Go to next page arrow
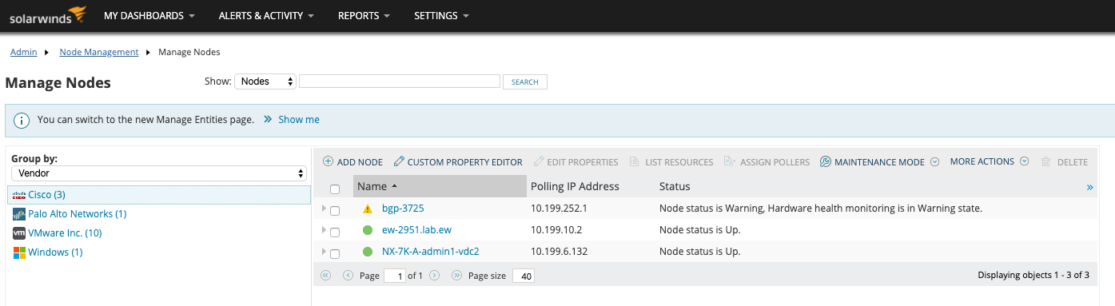This screenshot has width=1115, height=306. (435, 275)
